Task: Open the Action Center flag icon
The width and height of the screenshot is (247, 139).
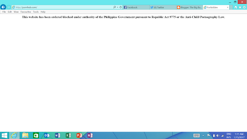Action: point(208,136)
